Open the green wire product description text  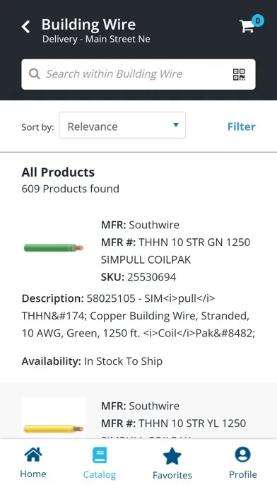point(138,316)
